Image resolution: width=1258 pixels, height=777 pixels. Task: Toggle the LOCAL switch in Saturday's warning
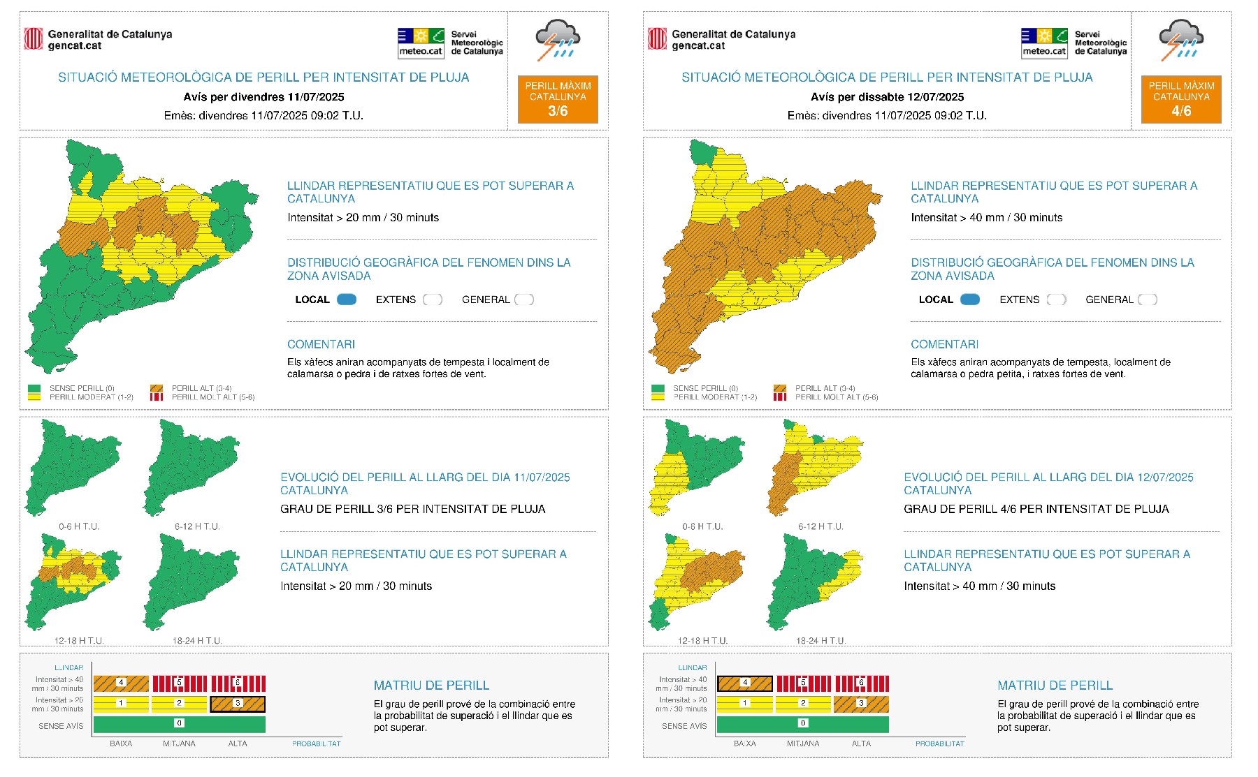coord(970,299)
